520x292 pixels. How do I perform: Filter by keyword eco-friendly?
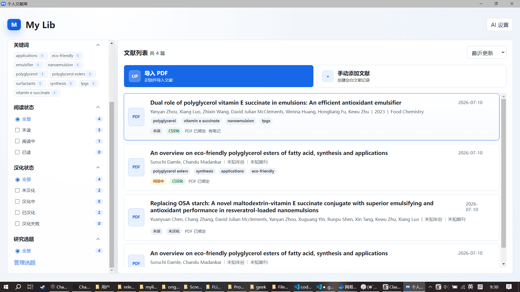[66, 56]
